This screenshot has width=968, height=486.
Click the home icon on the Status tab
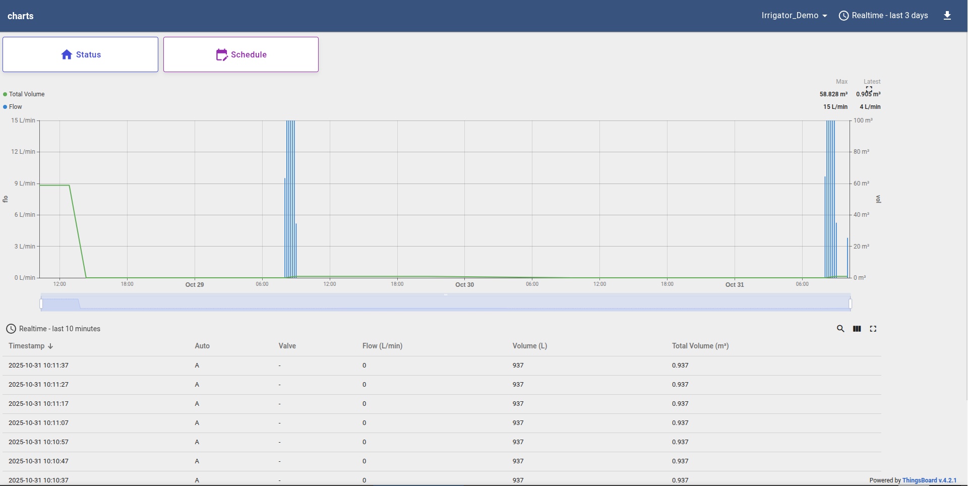(68, 54)
